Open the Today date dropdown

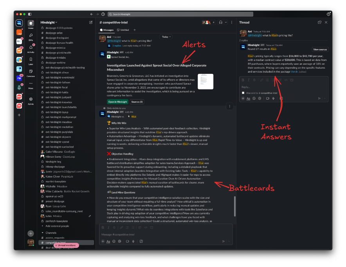[x=166, y=37]
